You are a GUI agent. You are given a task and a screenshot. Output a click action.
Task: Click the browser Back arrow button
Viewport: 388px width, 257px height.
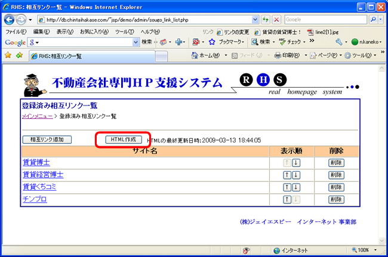click(10, 19)
